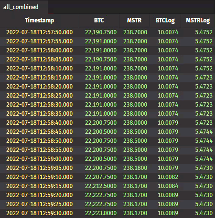This screenshot has width=215, height=218.
Task: Select timestamp 2022-07-18T12:57:55.000
Action: [x=40, y=41]
